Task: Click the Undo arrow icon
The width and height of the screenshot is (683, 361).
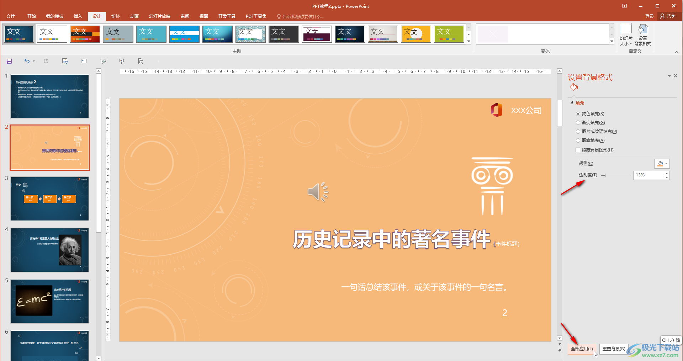Action: tap(27, 61)
